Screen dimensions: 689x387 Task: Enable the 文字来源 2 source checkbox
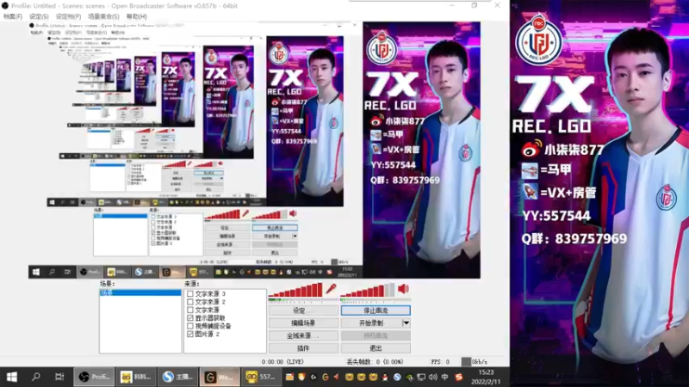pos(189,302)
